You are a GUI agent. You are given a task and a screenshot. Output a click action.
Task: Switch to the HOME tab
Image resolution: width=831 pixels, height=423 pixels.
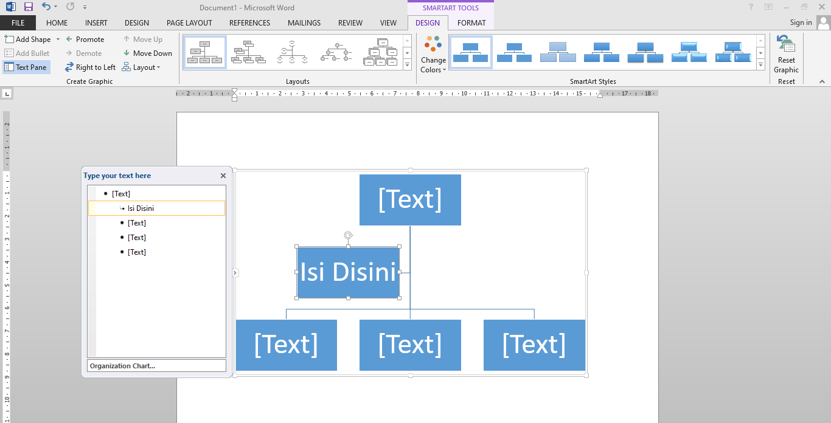coord(57,23)
